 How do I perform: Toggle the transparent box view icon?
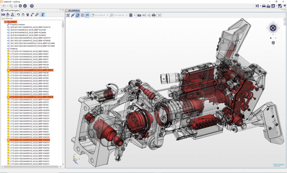(x=83, y=15)
